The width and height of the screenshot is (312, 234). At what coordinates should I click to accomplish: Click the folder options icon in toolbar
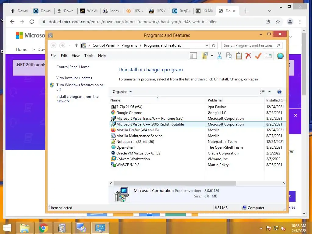tap(204, 56)
